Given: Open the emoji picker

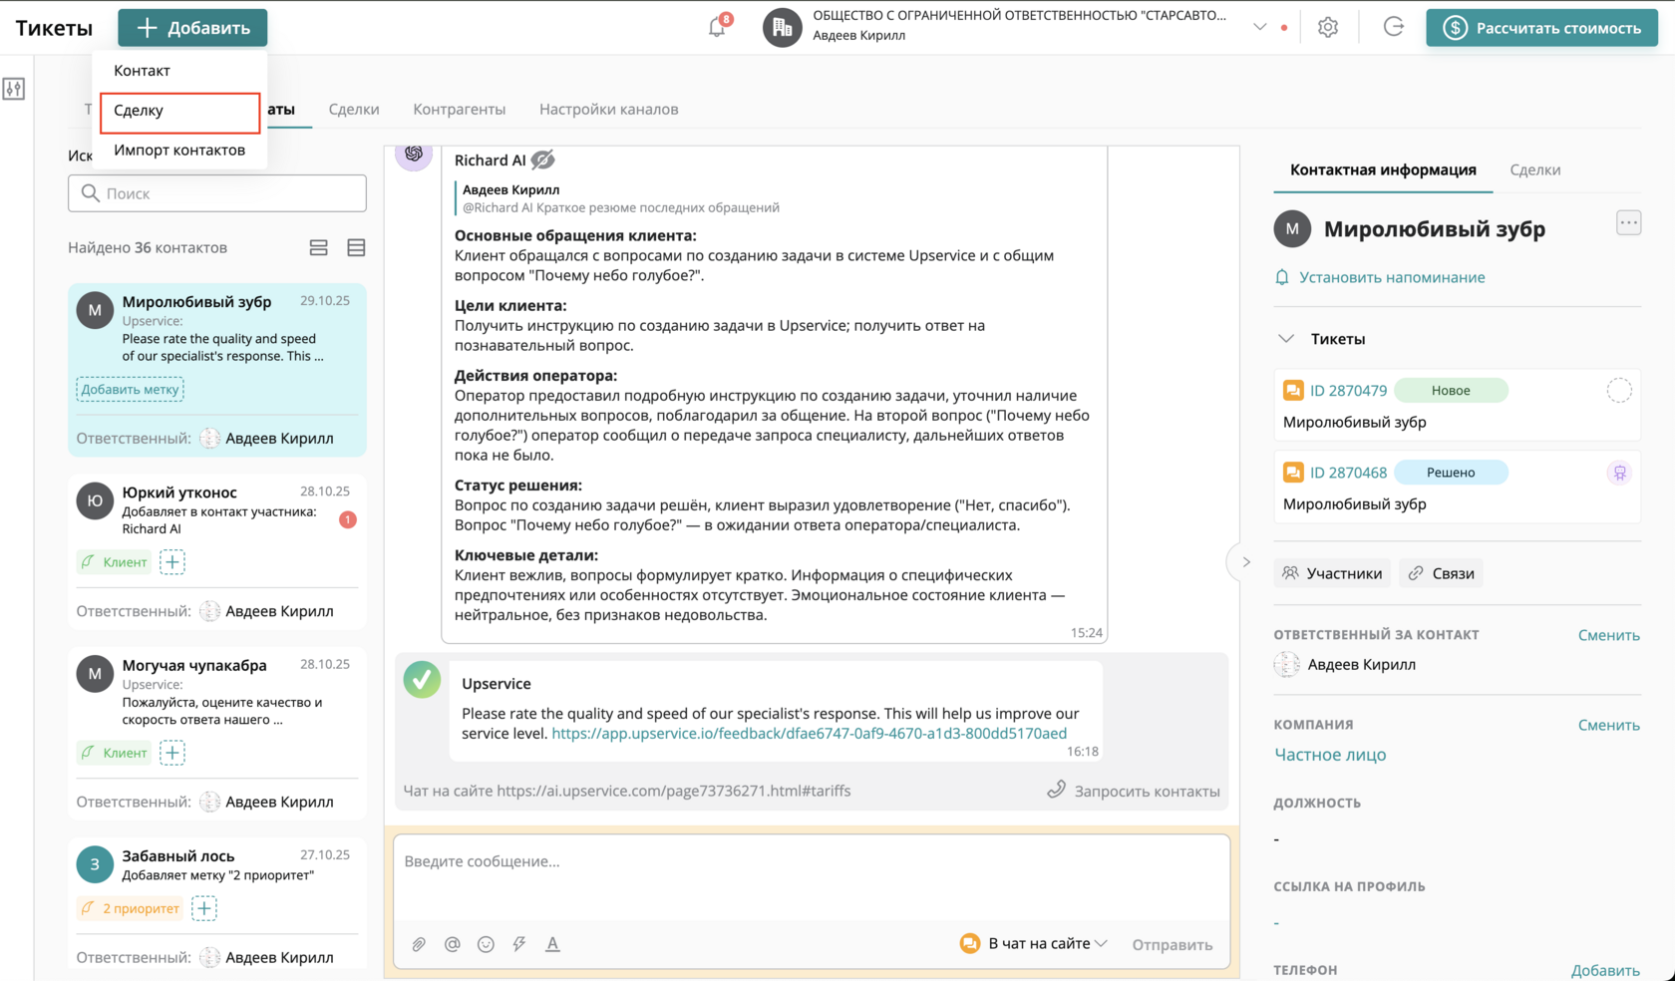Looking at the screenshot, I should tap(486, 944).
